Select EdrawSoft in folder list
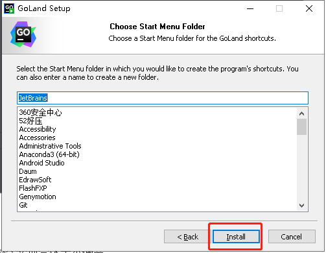Screen dimensions: 326x253 pyautogui.click(x=35, y=180)
